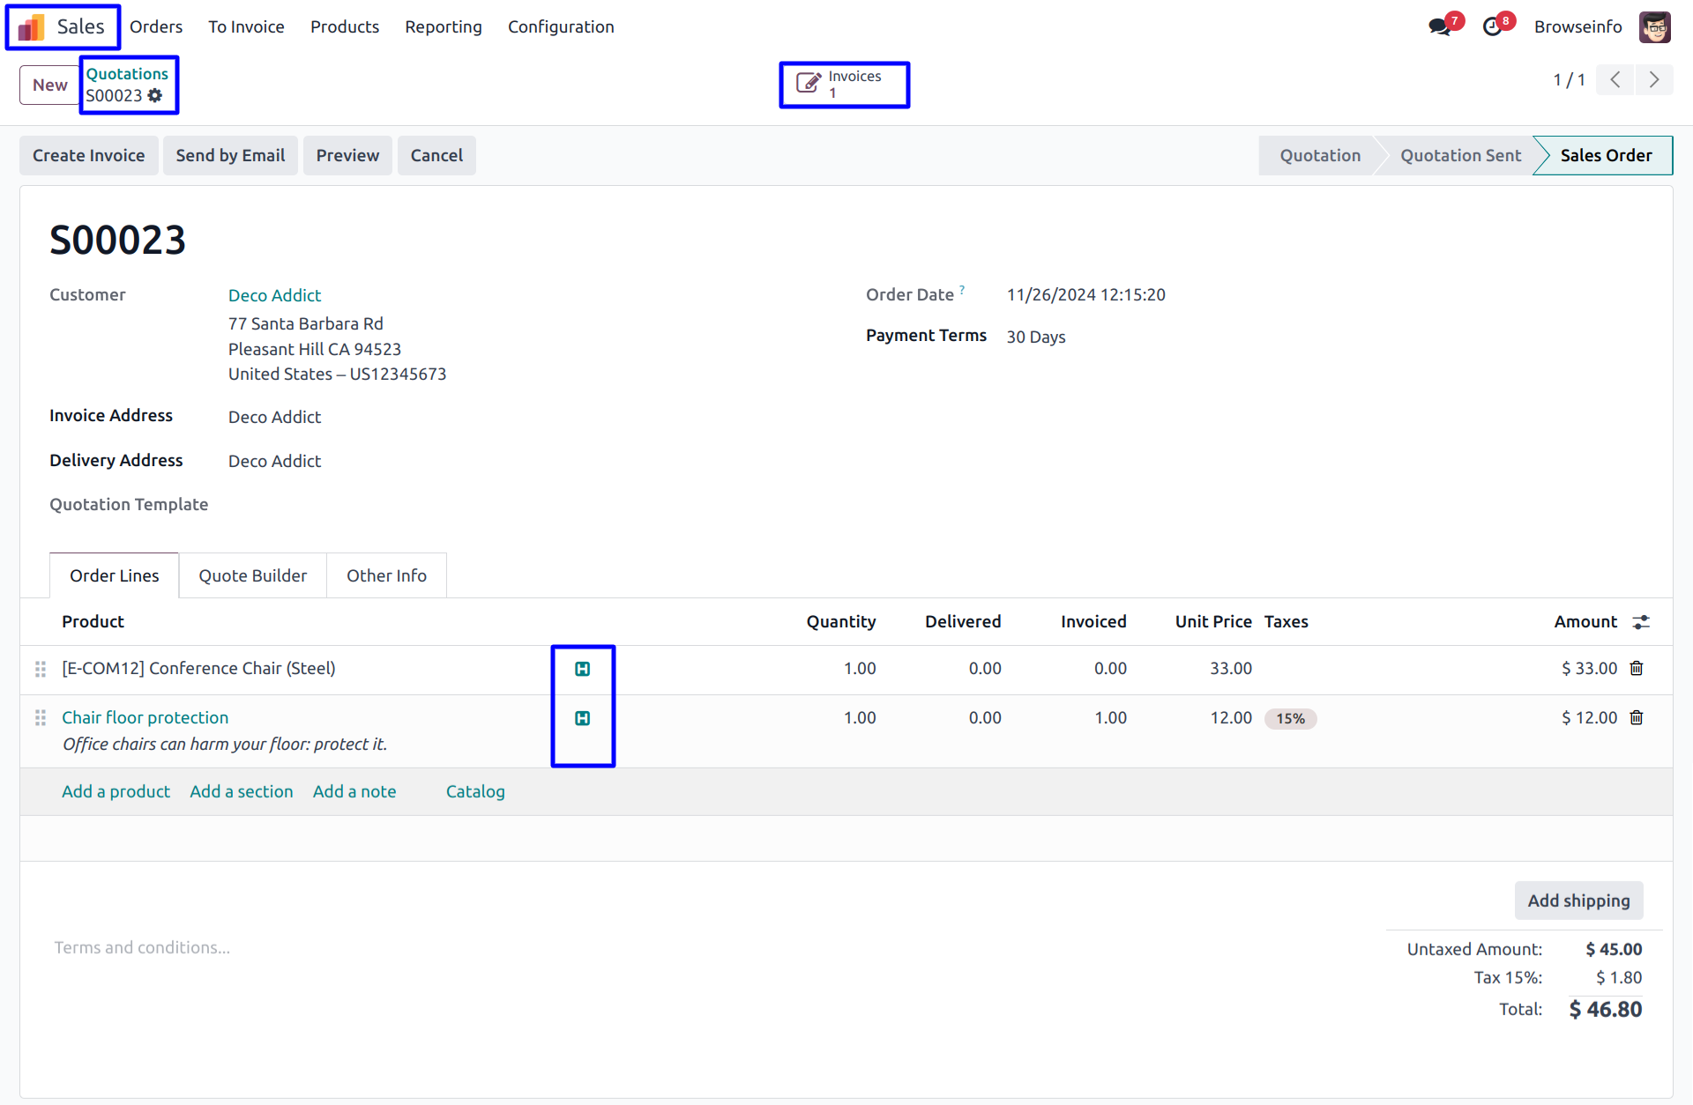The image size is (1693, 1105).
Task: Open the Reporting menu
Action: pyautogui.click(x=443, y=26)
